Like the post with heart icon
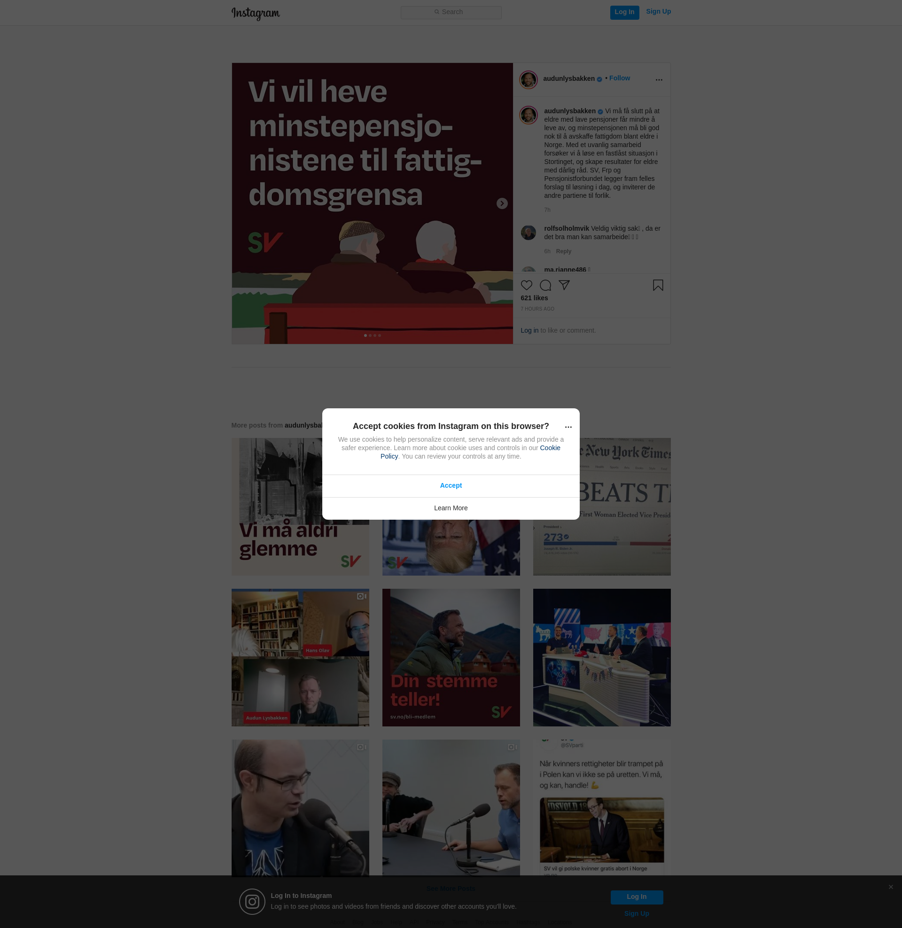This screenshot has height=928, width=902. click(x=526, y=285)
